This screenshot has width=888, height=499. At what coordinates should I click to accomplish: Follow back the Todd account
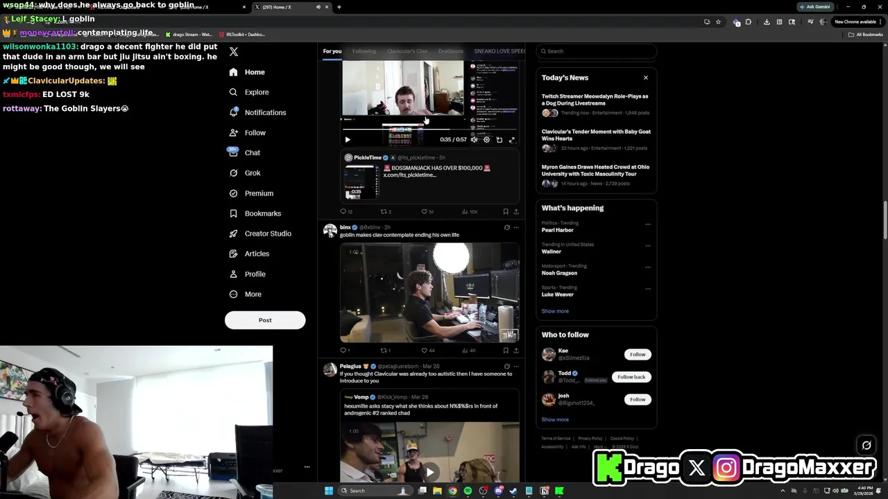pos(631,377)
